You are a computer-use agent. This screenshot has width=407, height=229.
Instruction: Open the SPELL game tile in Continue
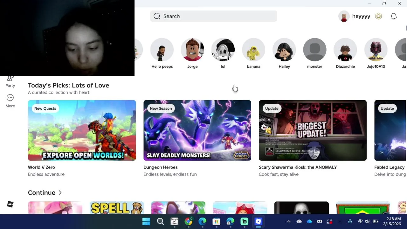click(x=117, y=208)
